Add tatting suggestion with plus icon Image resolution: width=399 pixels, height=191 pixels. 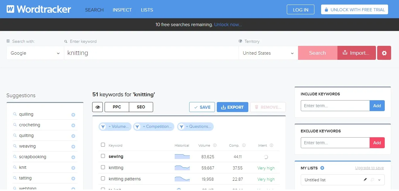pos(73,179)
